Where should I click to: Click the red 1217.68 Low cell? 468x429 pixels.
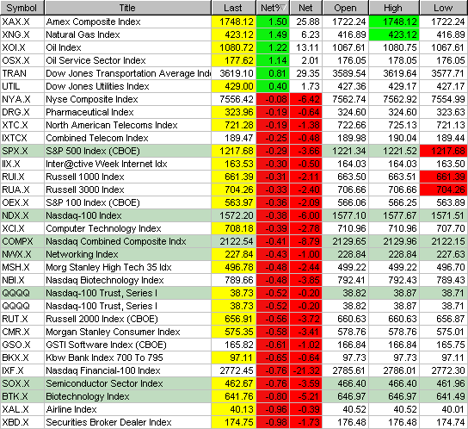[444, 151]
